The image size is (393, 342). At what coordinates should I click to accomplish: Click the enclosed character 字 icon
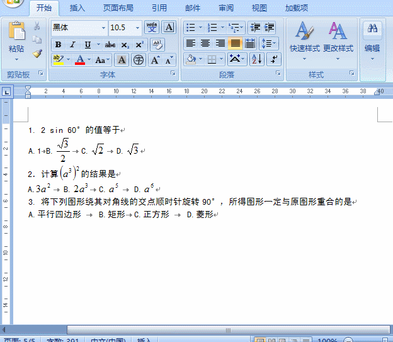coord(139,60)
